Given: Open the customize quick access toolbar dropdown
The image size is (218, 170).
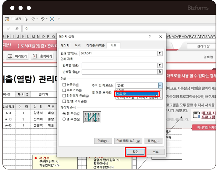Looking at the screenshot, I should (58, 19).
